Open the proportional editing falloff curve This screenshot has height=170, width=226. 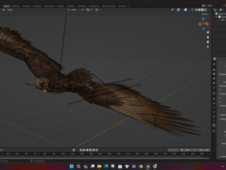(100, 10)
